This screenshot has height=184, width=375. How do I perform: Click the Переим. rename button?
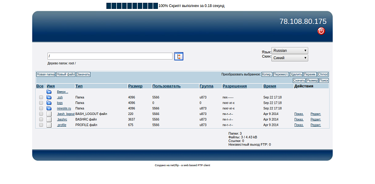click(x=310, y=75)
